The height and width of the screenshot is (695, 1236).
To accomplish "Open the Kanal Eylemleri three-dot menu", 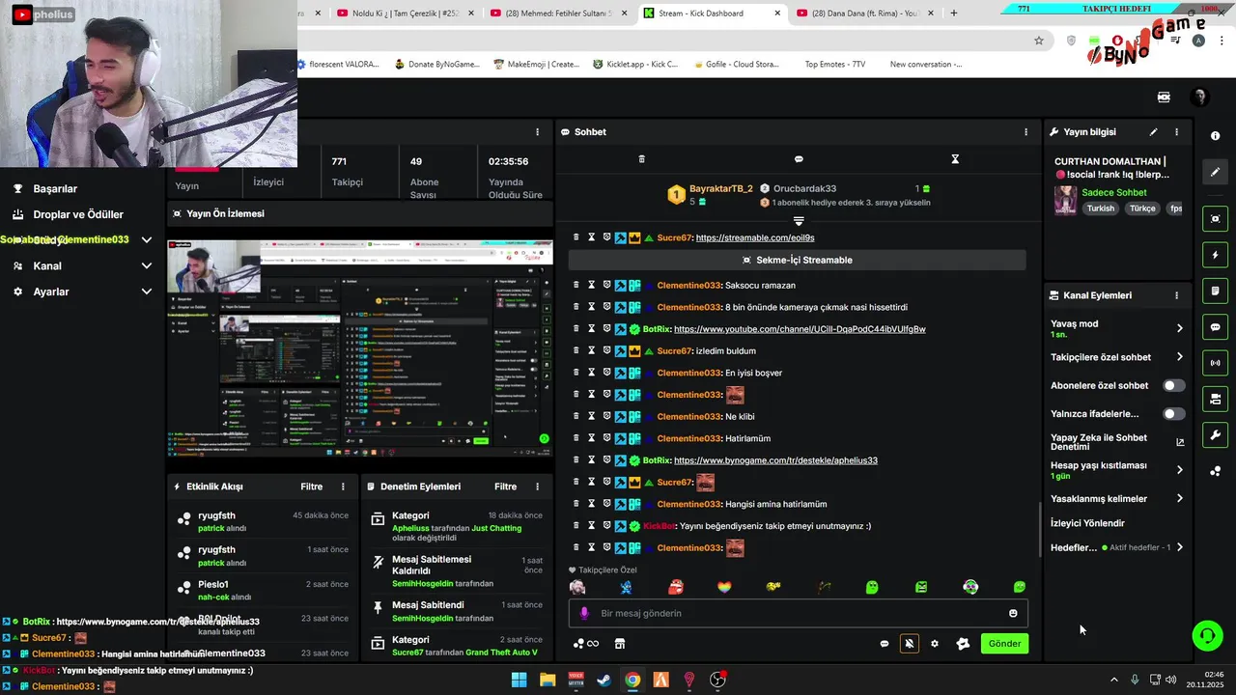I will click(x=1176, y=295).
